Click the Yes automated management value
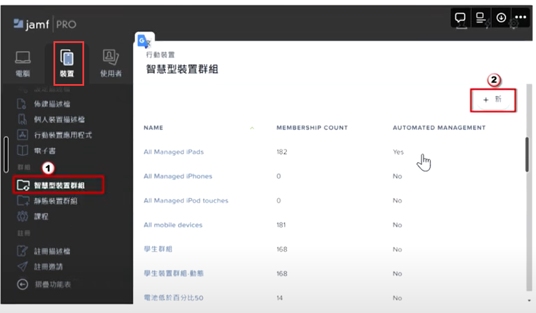 click(x=398, y=152)
